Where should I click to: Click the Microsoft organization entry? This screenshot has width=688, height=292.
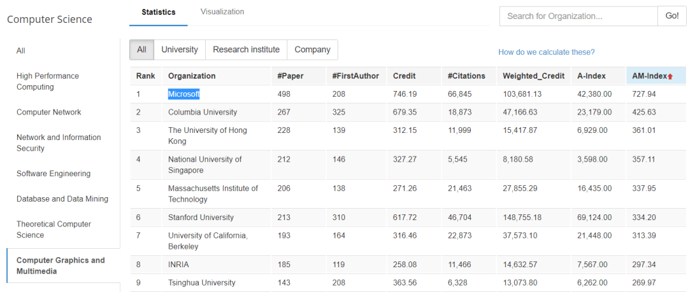(183, 94)
